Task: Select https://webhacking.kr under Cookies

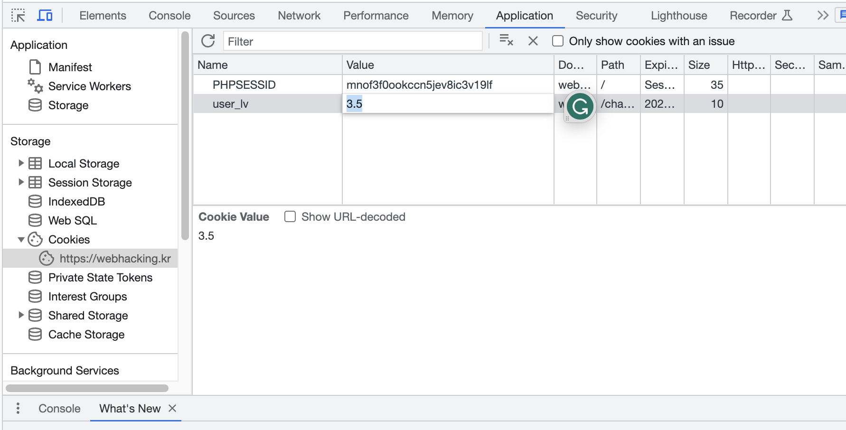Action: (115, 258)
